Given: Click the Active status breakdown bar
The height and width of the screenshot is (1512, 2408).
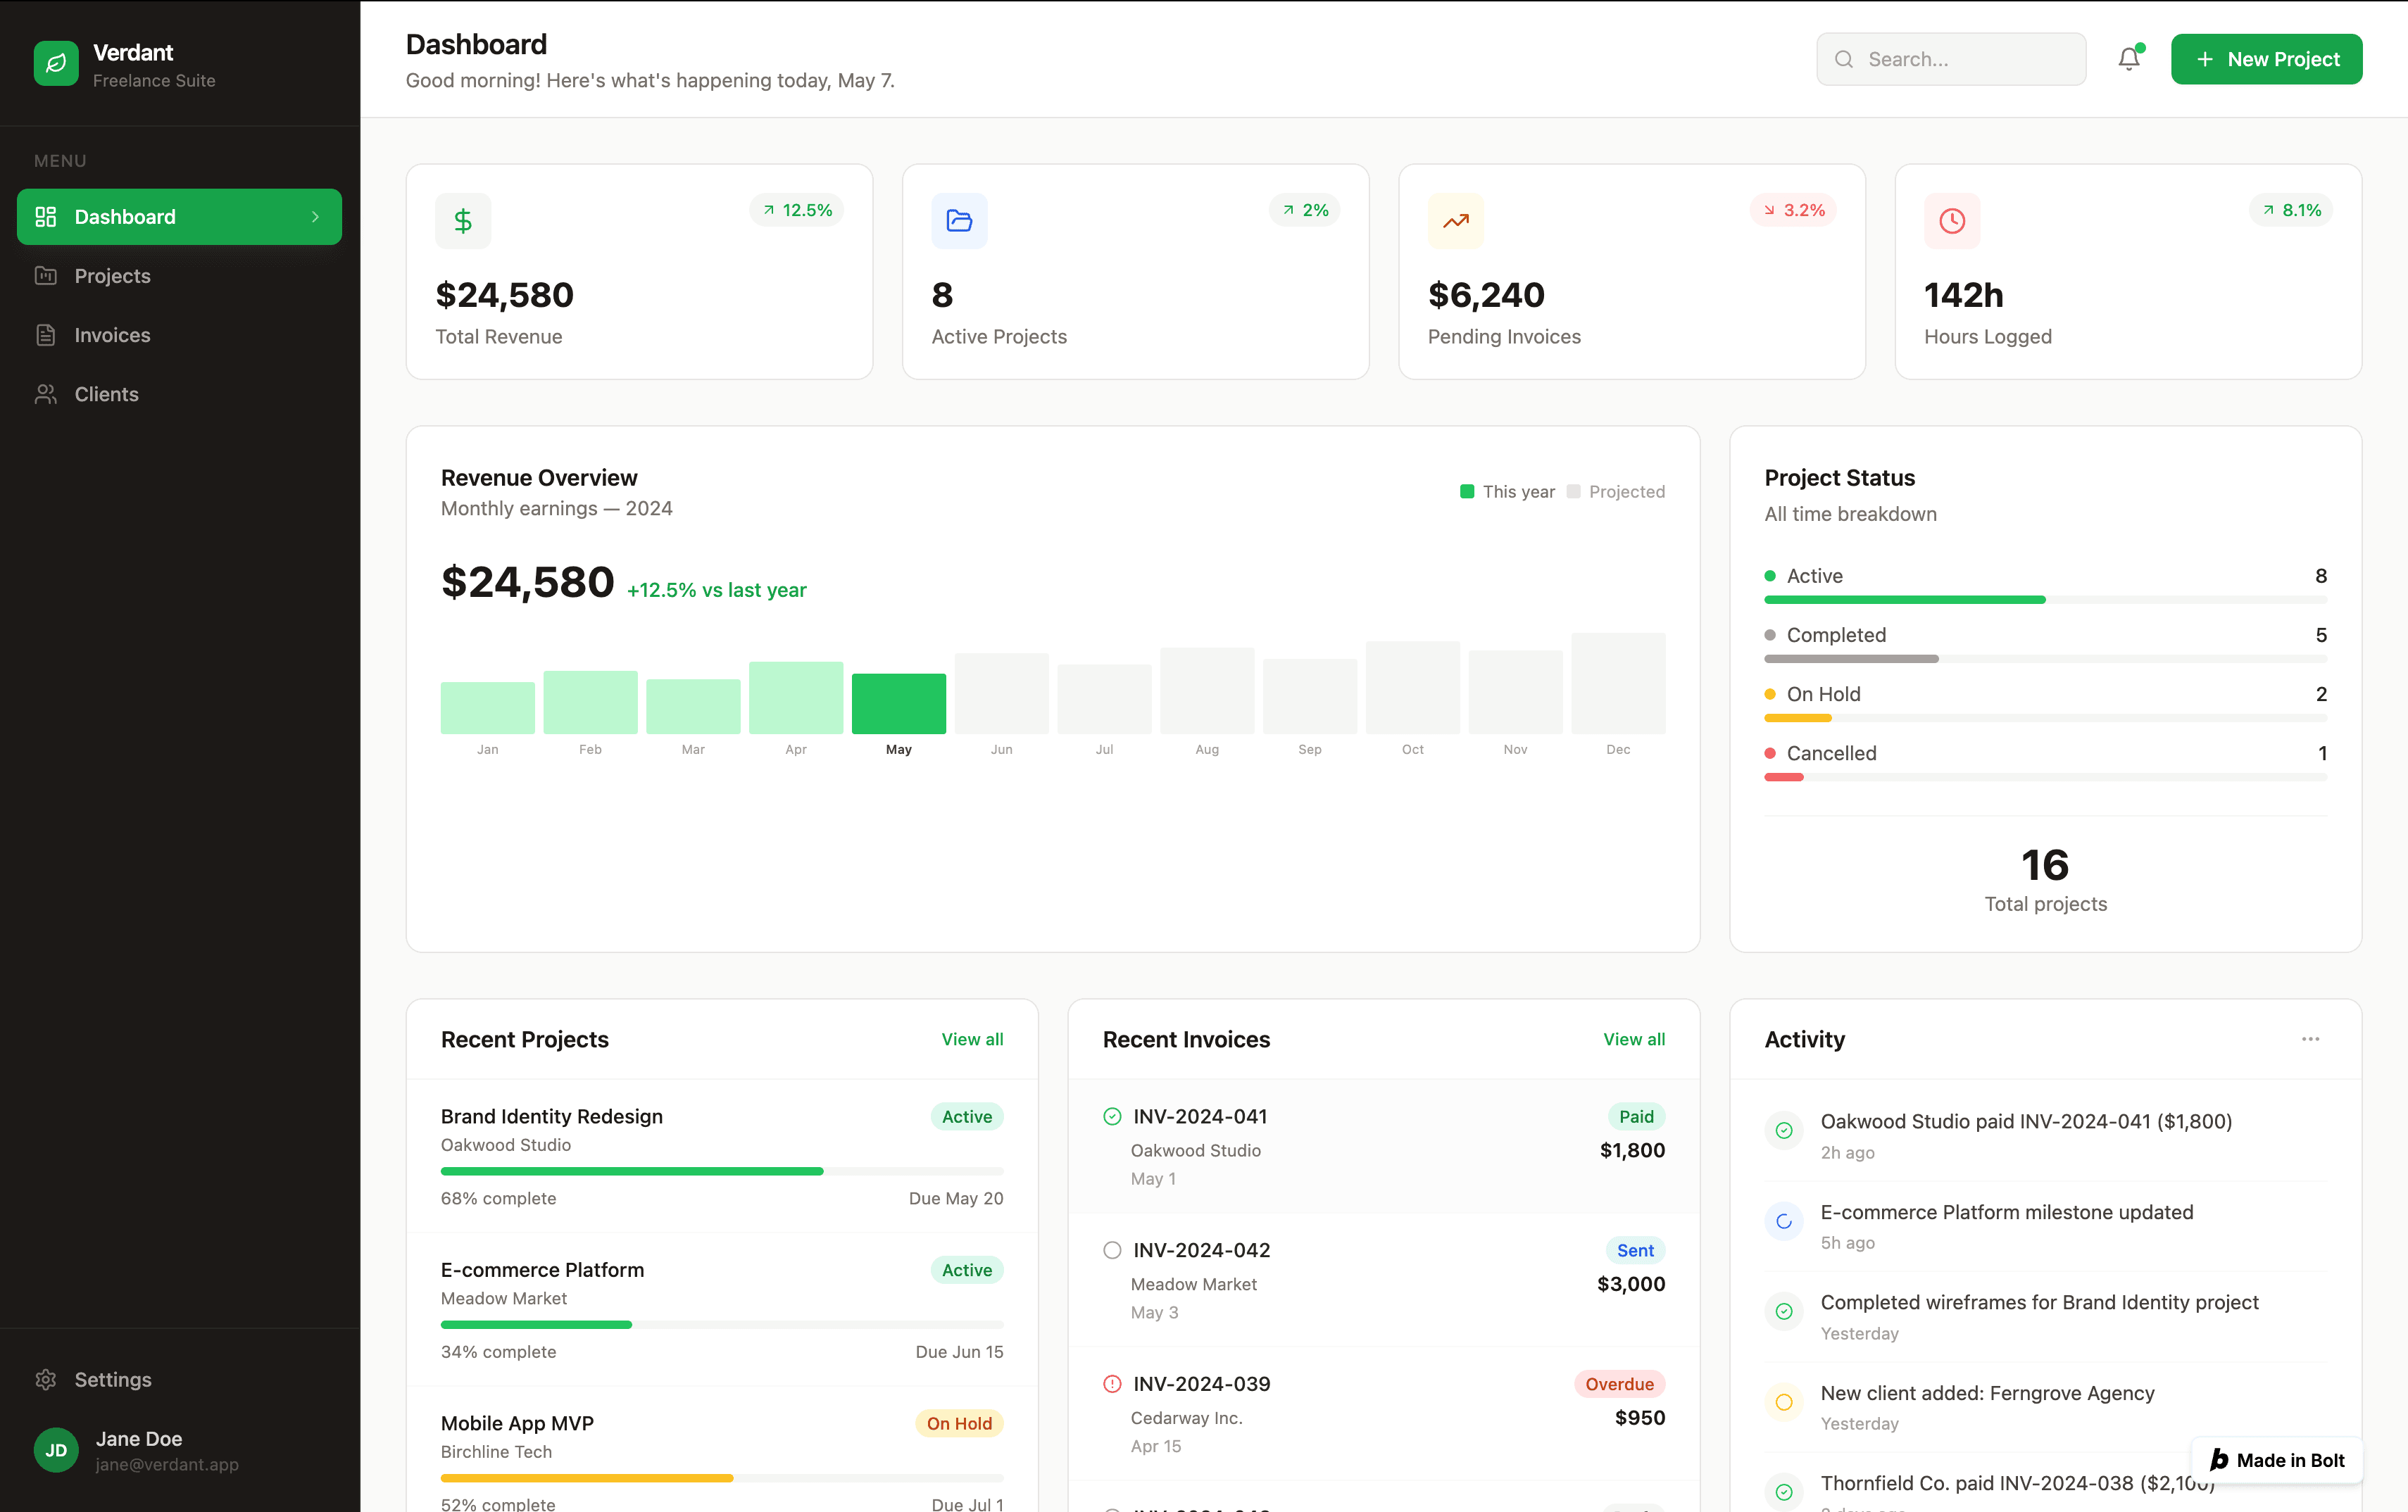Looking at the screenshot, I should [x=2046, y=600].
